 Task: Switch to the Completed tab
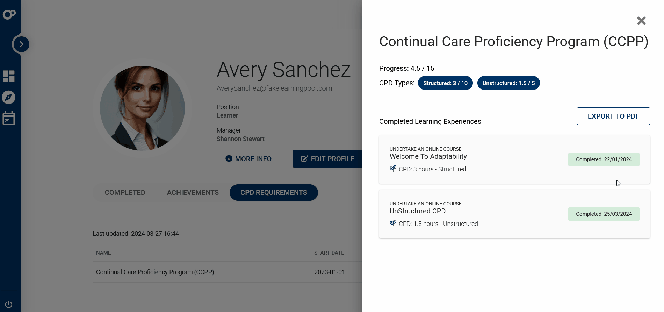[125, 192]
